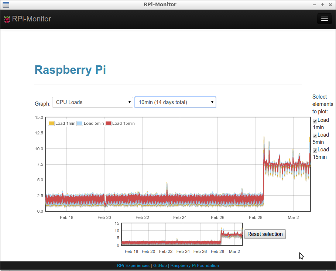This screenshot has width=336, height=271.
Task: Click the 'Select elements to plot:' label
Action: (x=323, y=104)
